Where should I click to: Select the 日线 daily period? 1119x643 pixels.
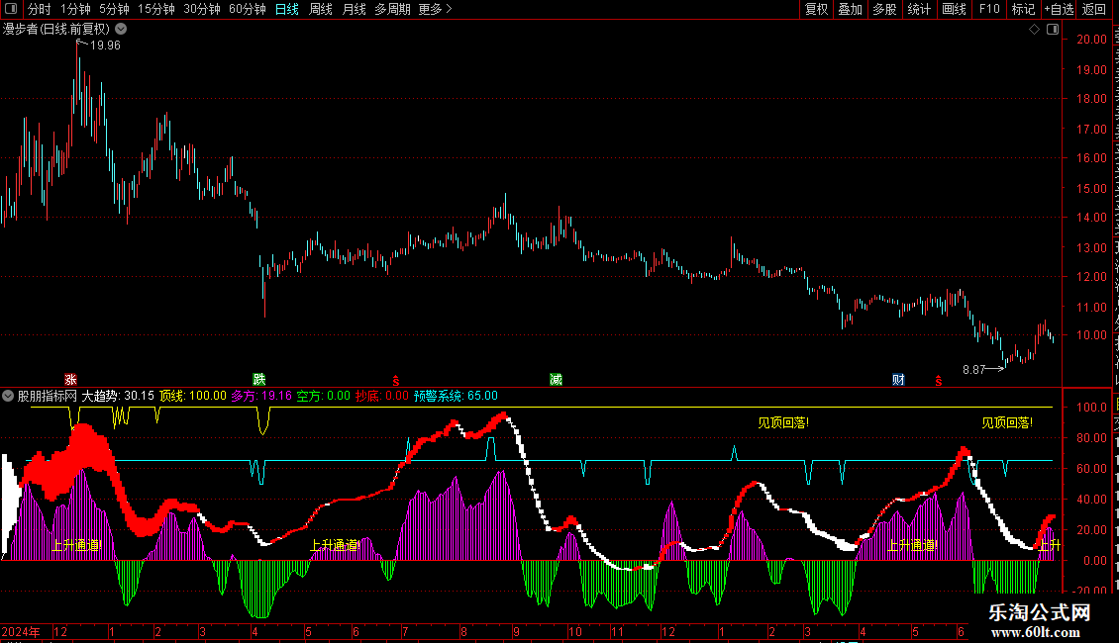click(x=287, y=9)
